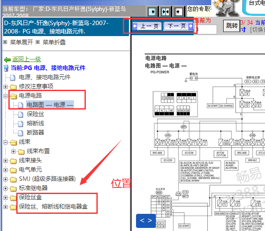Click the 电路图 — 电源 — diagram title
This screenshot has height=231, width=265.
coord(166,66)
